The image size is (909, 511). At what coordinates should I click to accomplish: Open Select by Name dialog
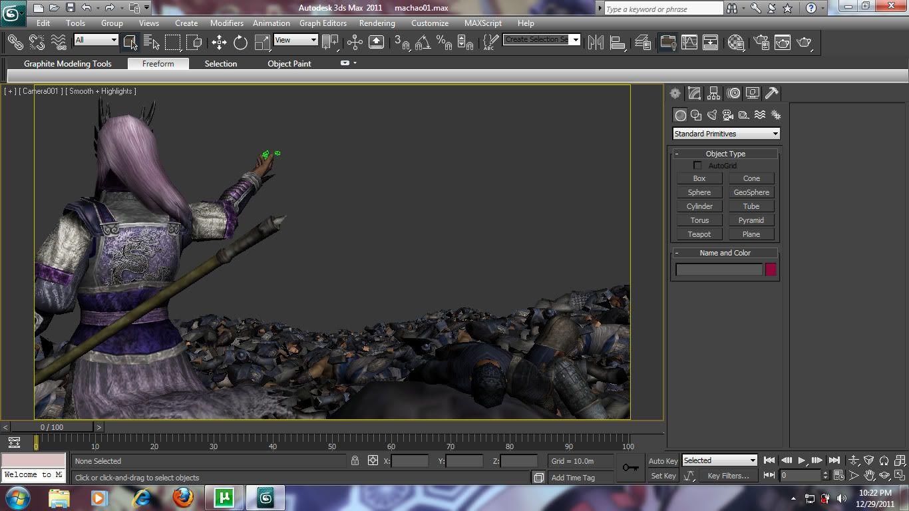[151, 42]
